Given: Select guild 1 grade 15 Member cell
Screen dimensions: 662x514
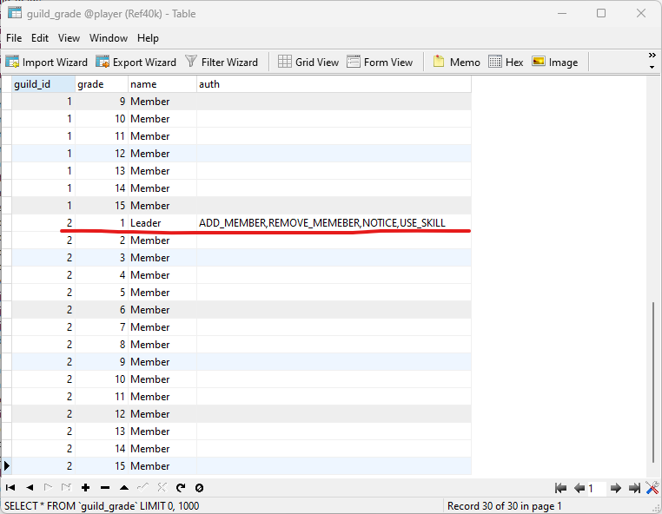Looking at the screenshot, I should click(x=162, y=206).
